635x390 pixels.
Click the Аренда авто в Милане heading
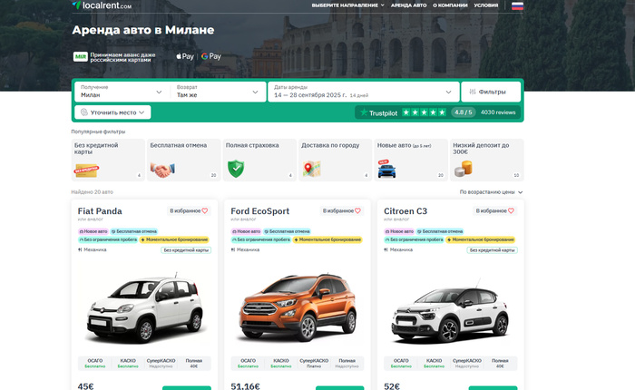click(143, 30)
